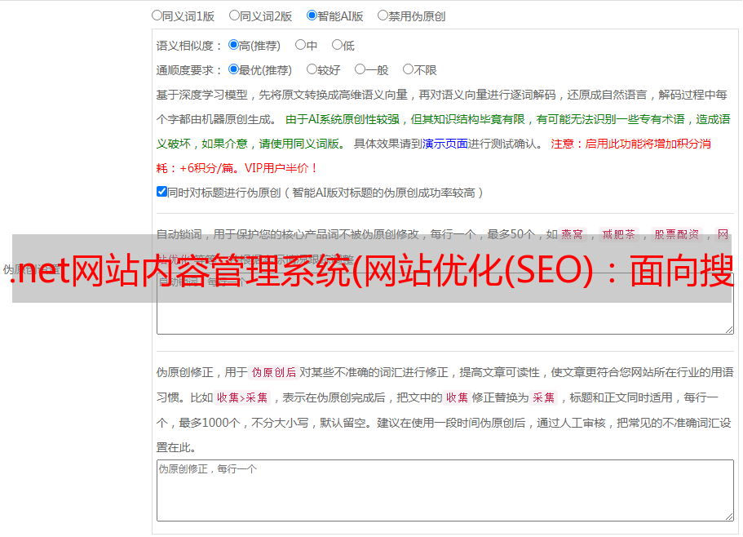Click the 减肥茶 example tag
Image resolution: width=743 pixels, height=537 pixels.
(618, 234)
